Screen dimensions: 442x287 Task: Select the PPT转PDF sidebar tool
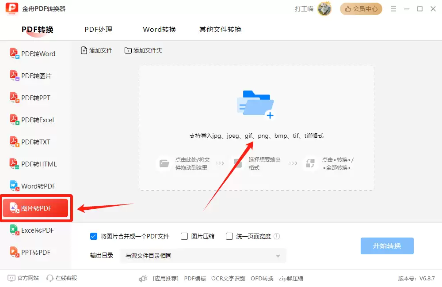[x=35, y=252]
